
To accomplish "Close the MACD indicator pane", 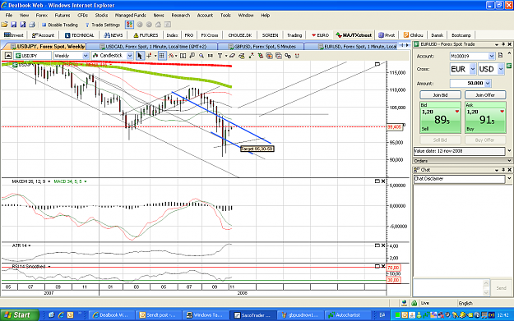I will [383, 181].
